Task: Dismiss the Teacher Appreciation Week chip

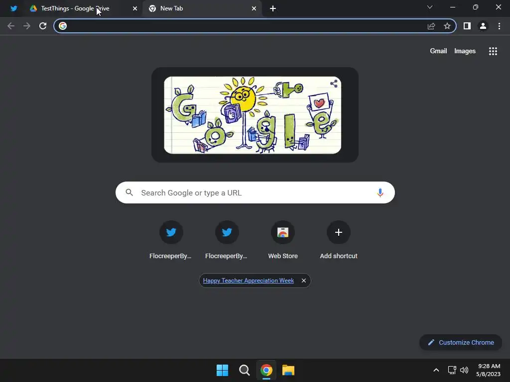Action: (303, 281)
